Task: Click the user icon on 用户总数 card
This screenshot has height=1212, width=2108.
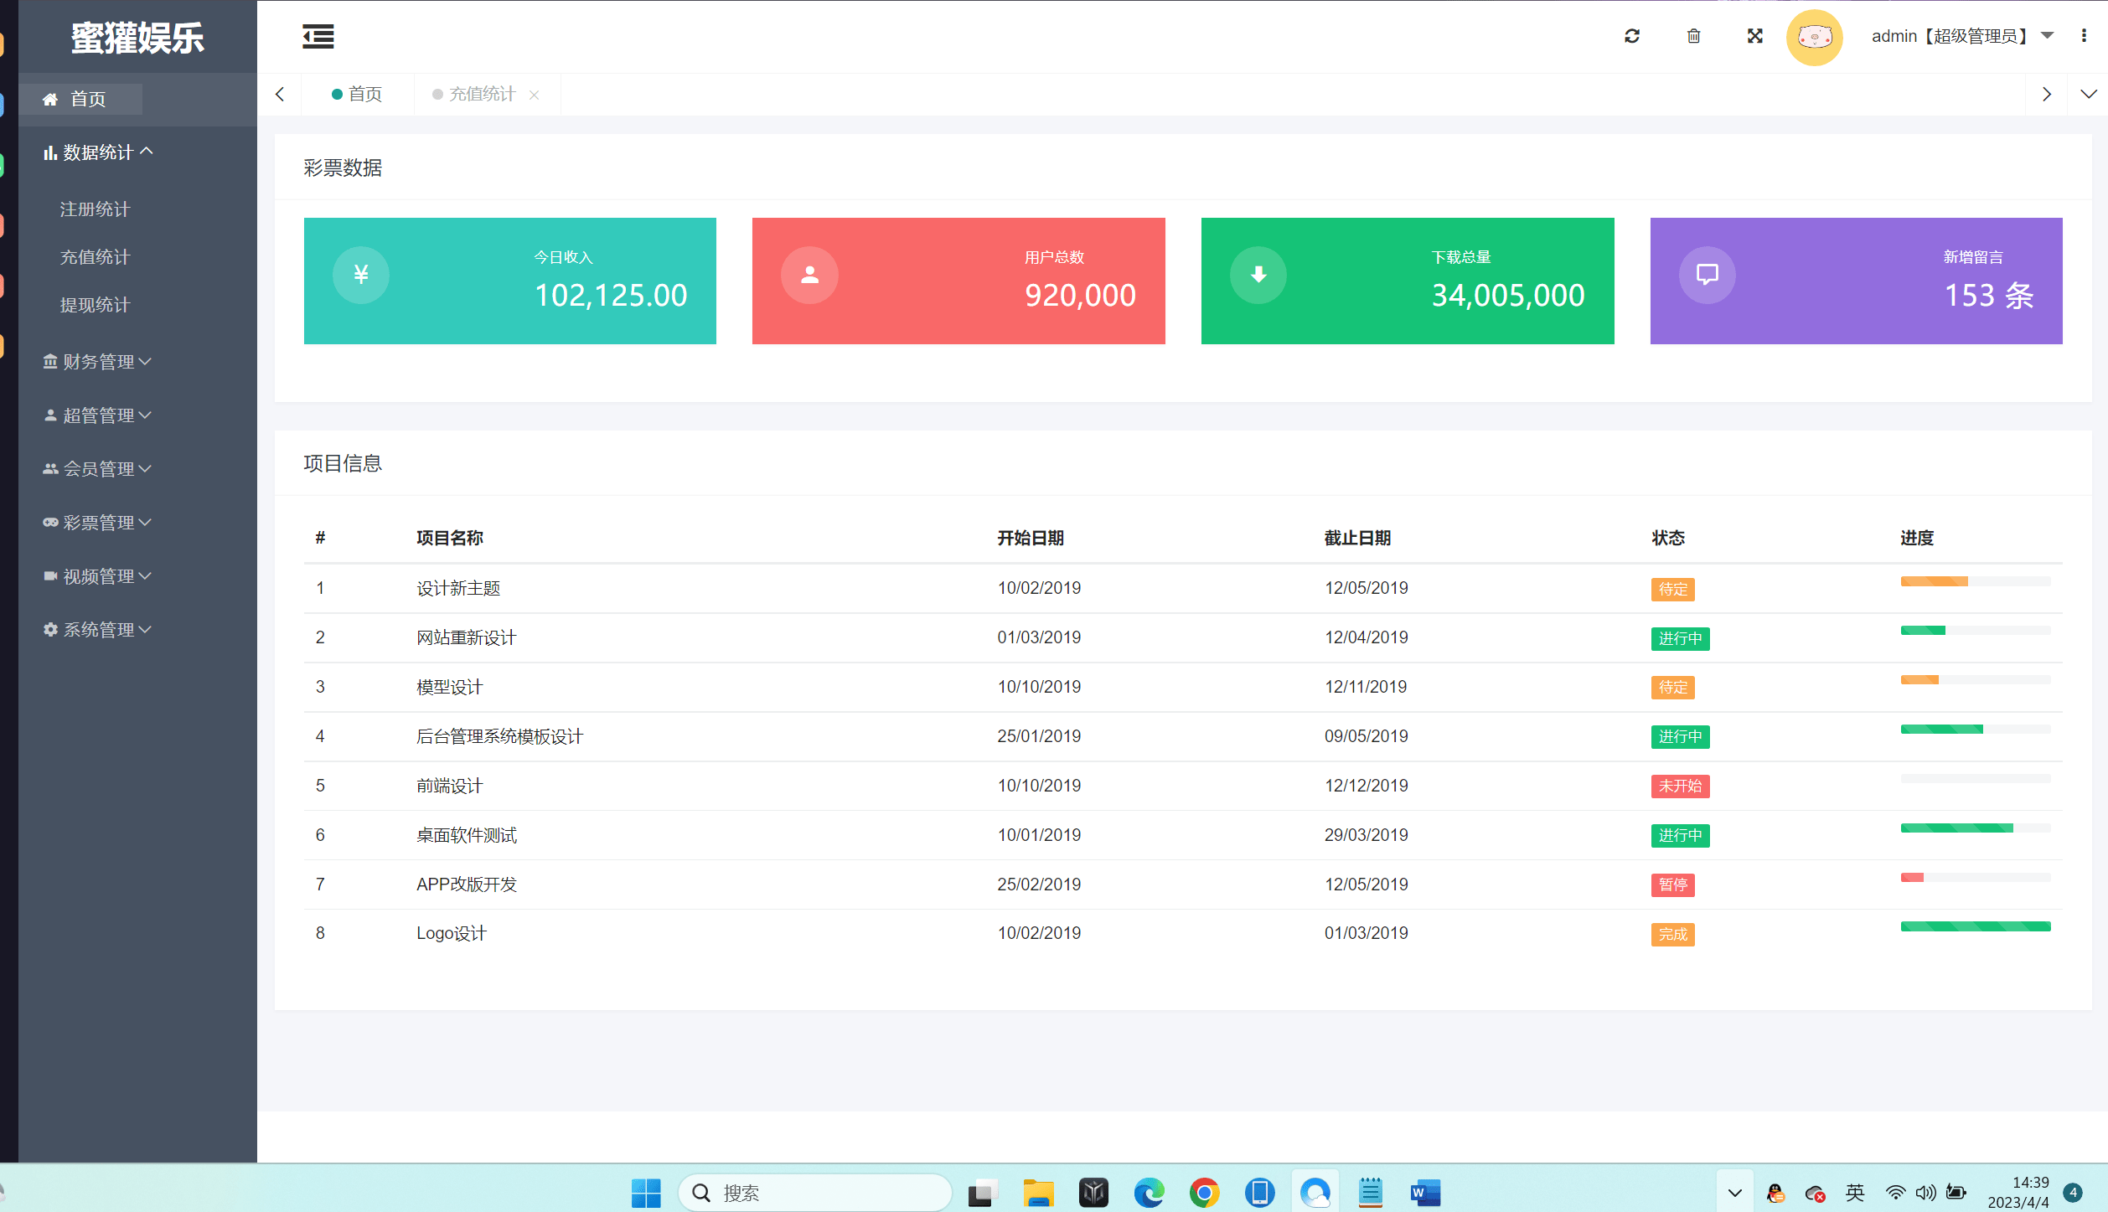Action: (809, 275)
